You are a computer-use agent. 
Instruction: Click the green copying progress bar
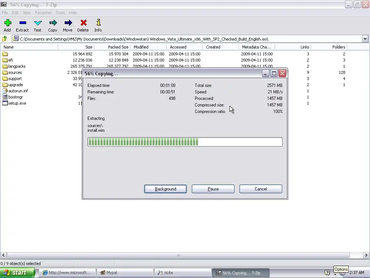[x=185, y=142]
